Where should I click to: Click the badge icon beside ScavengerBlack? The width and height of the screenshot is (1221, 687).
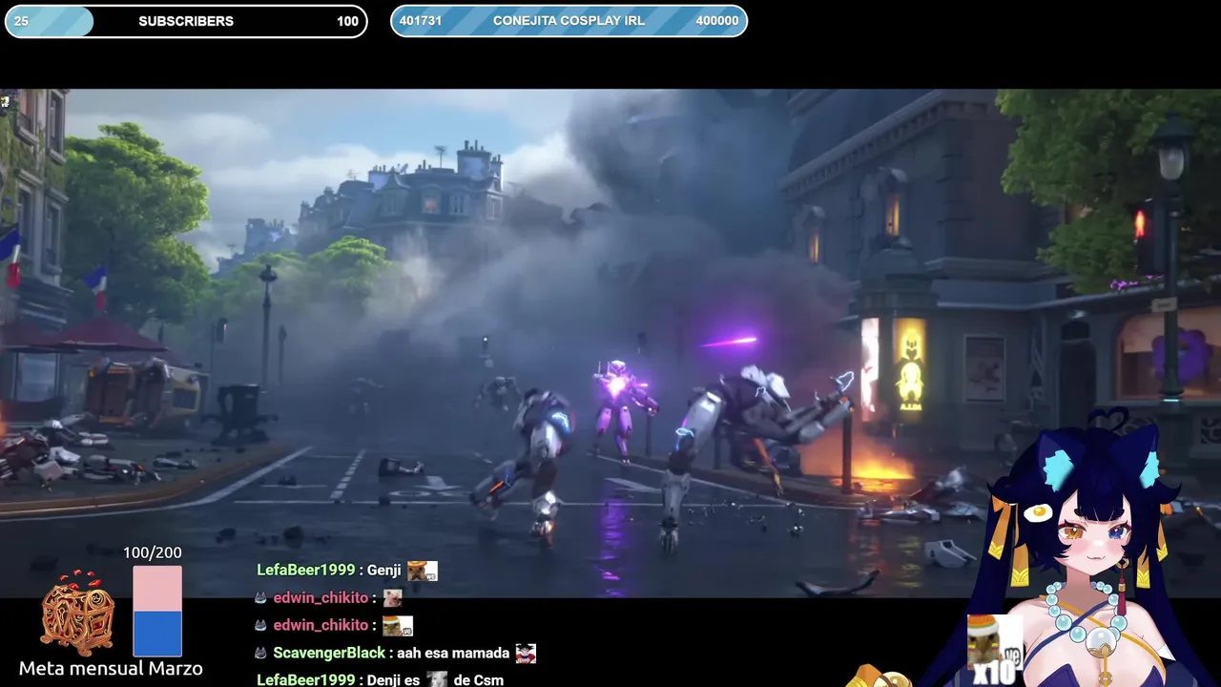coord(260,654)
